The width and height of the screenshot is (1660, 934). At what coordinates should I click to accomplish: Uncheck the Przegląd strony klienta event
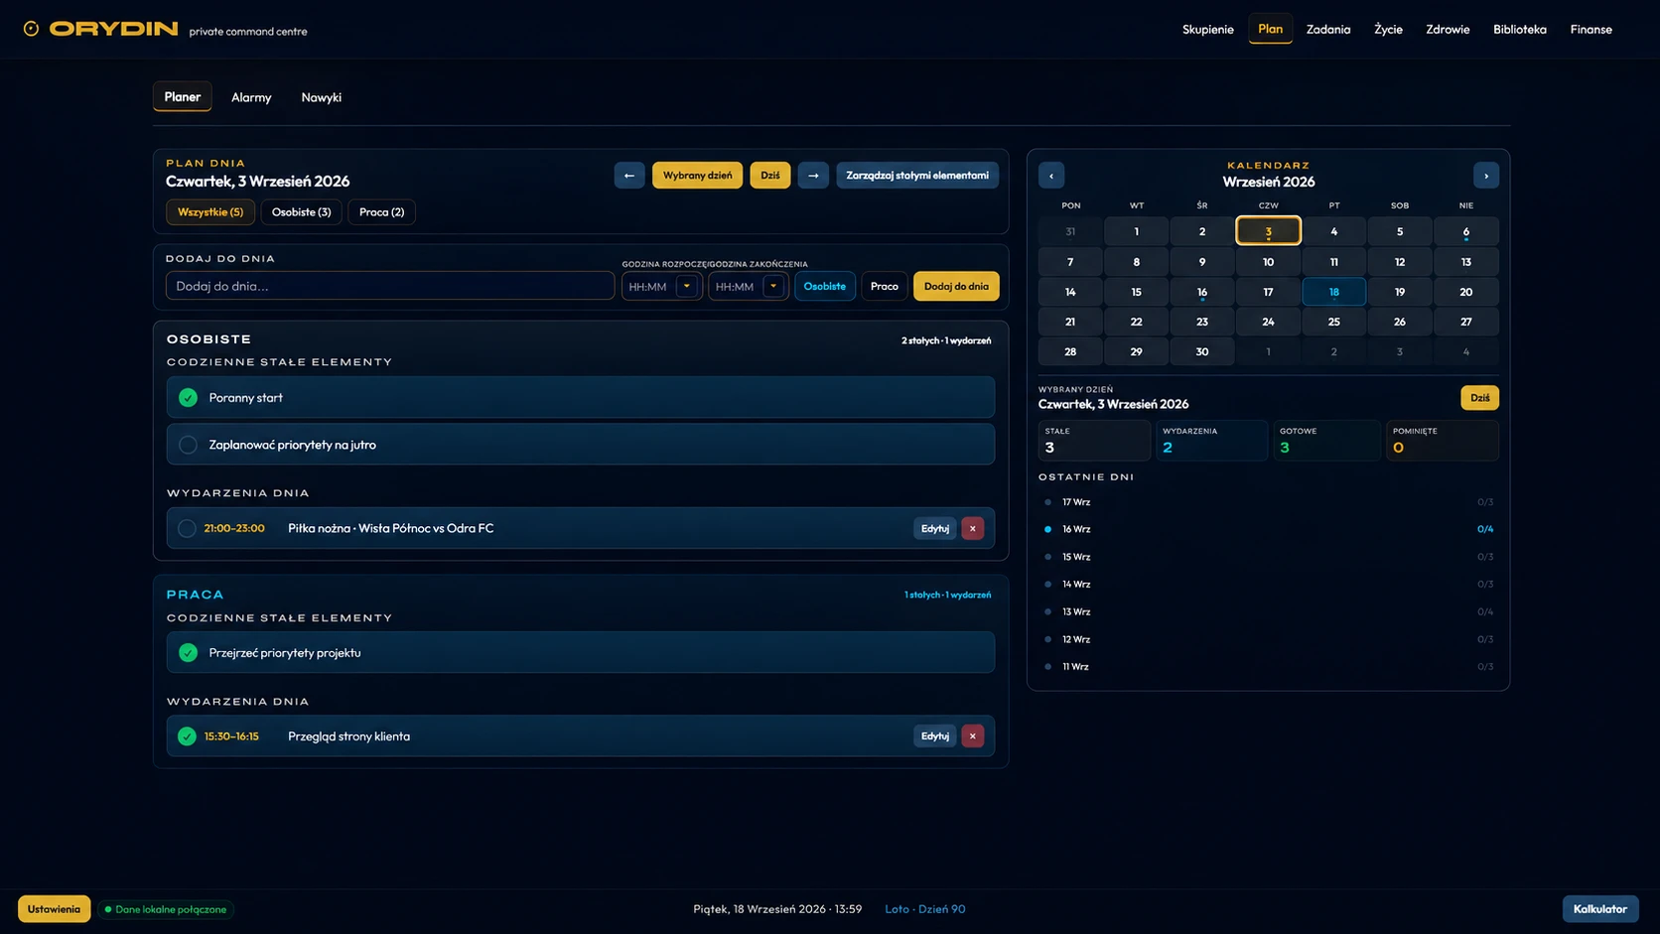click(187, 735)
